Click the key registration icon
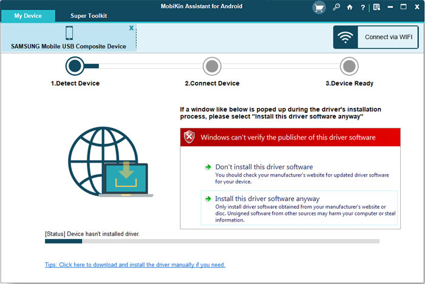The height and width of the screenshot is (284, 425). pos(336,7)
